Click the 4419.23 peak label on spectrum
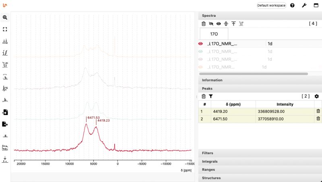Image resolution: width=322 pixels, height=182 pixels. tap(103, 121)
